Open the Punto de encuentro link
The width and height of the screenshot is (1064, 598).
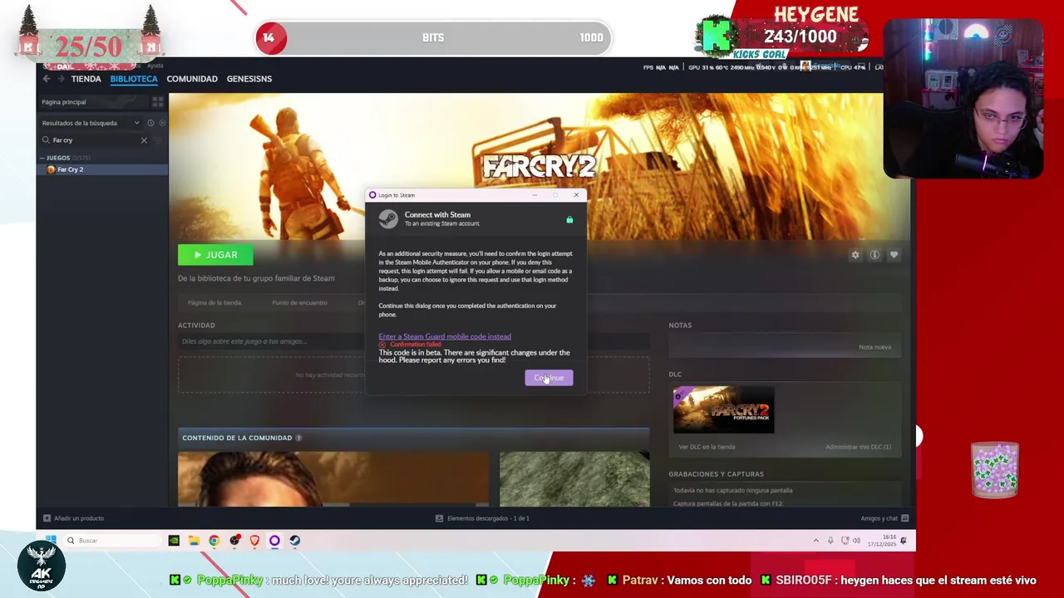click(299, 303)
